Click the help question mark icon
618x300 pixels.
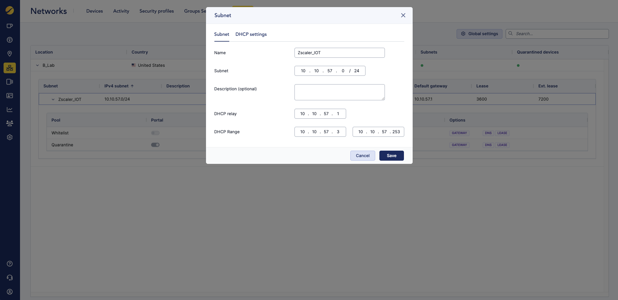[x=10, y=264]
